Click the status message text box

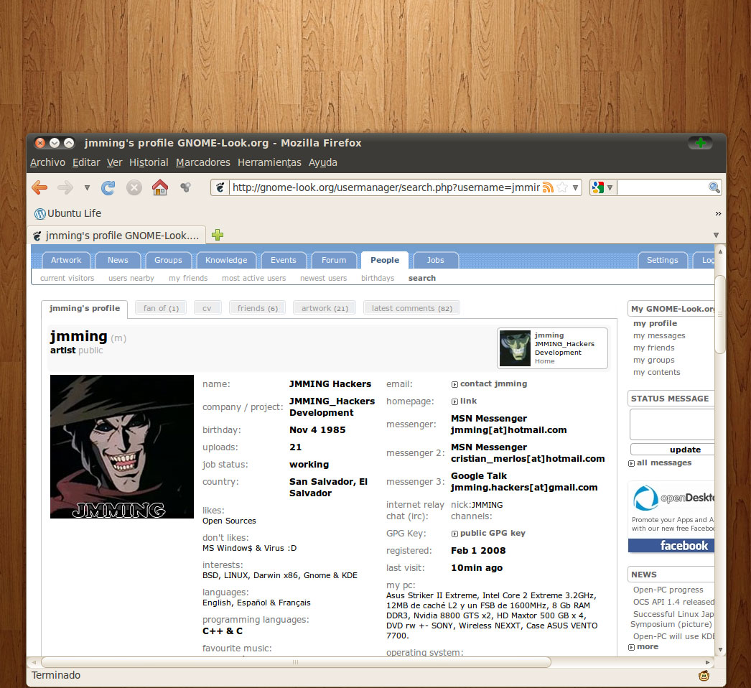point(673,424)
